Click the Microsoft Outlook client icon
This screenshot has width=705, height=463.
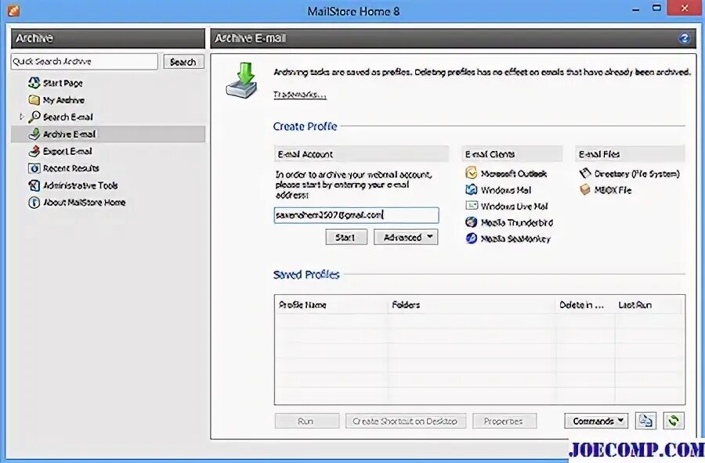coord(472,174)
